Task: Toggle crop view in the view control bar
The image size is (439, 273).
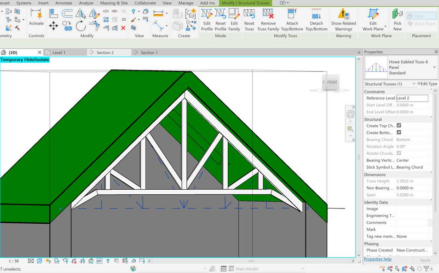Action: coord(74,261)
